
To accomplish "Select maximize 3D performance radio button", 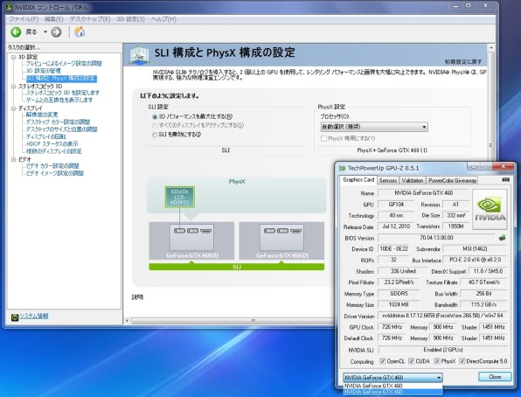I will tap(155, 117).
